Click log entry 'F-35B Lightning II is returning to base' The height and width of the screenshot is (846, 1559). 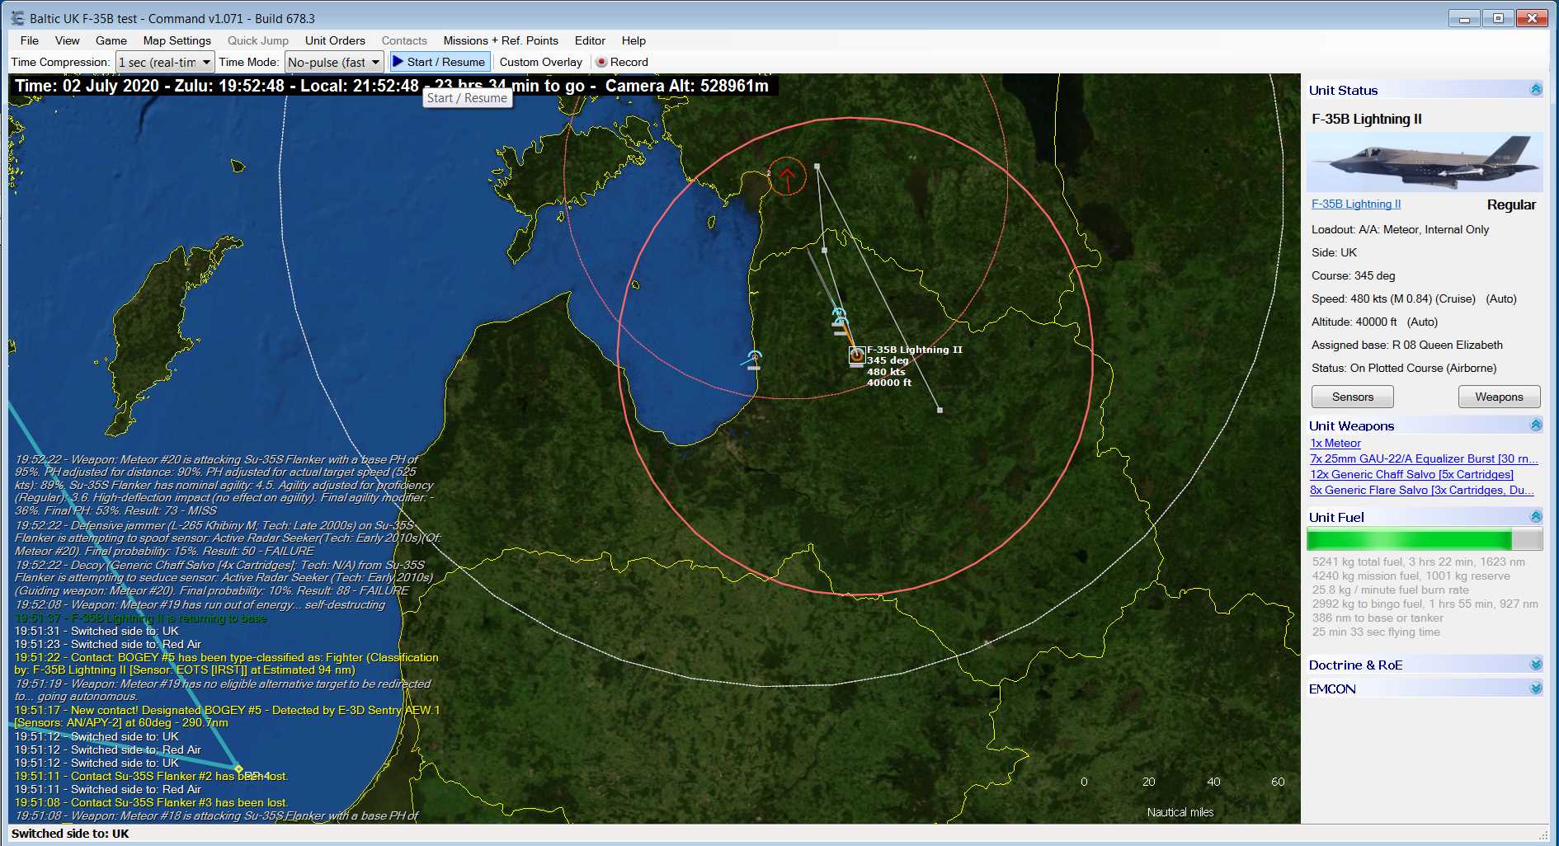(x=140, y=618)
